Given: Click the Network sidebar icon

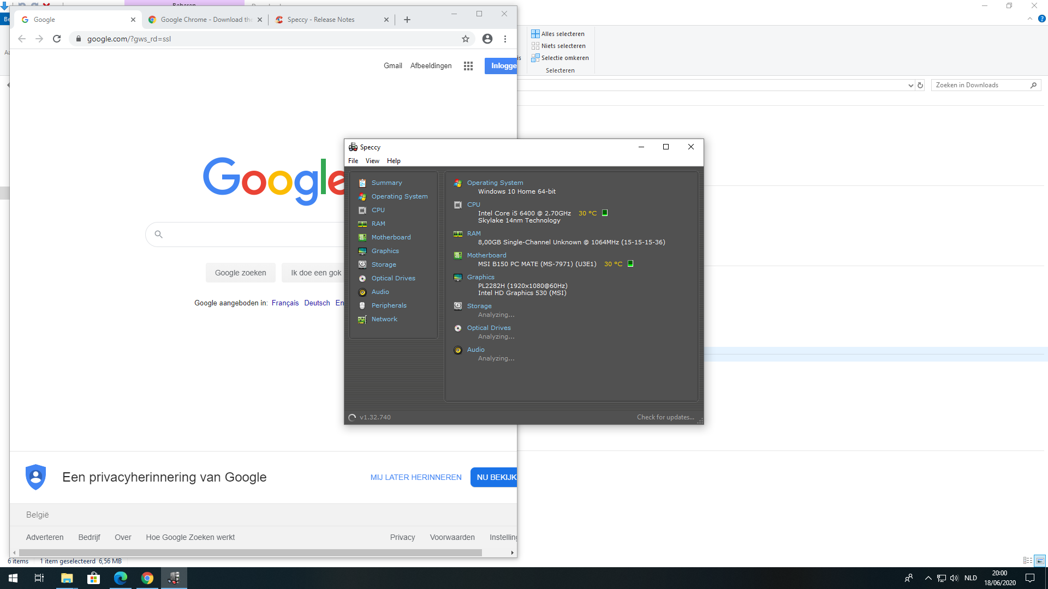Looking at the screenshot, I should (362, 319).
